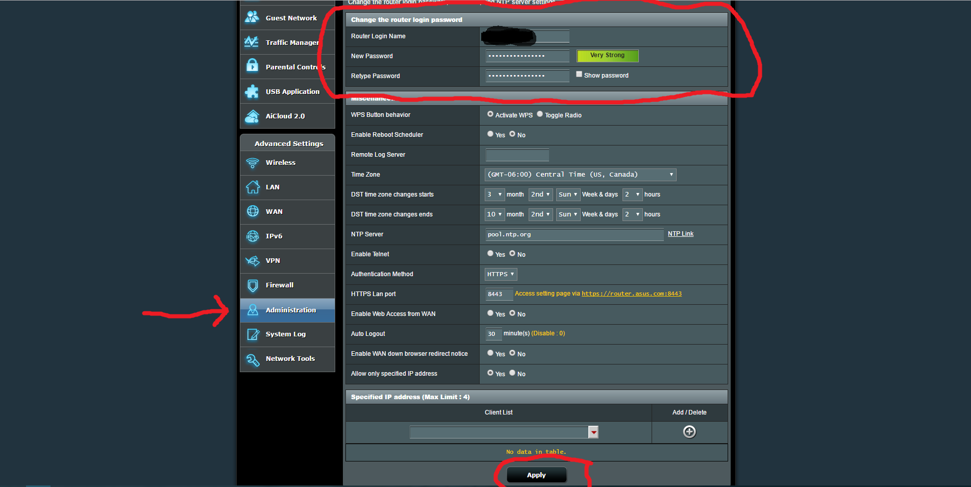The image size is (971, 487).
Task: Click the Add client plus icon
Action: [689, 432]
